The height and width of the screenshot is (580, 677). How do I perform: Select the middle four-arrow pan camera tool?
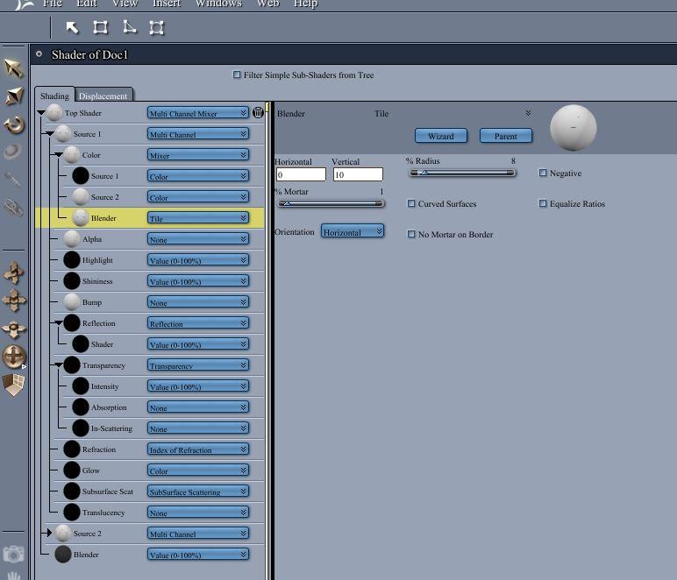[14, 301]
